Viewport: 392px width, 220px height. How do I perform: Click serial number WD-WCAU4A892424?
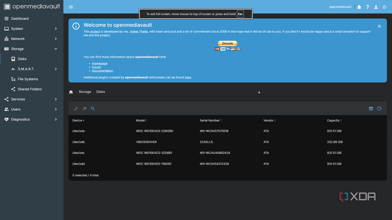point(215,153)
